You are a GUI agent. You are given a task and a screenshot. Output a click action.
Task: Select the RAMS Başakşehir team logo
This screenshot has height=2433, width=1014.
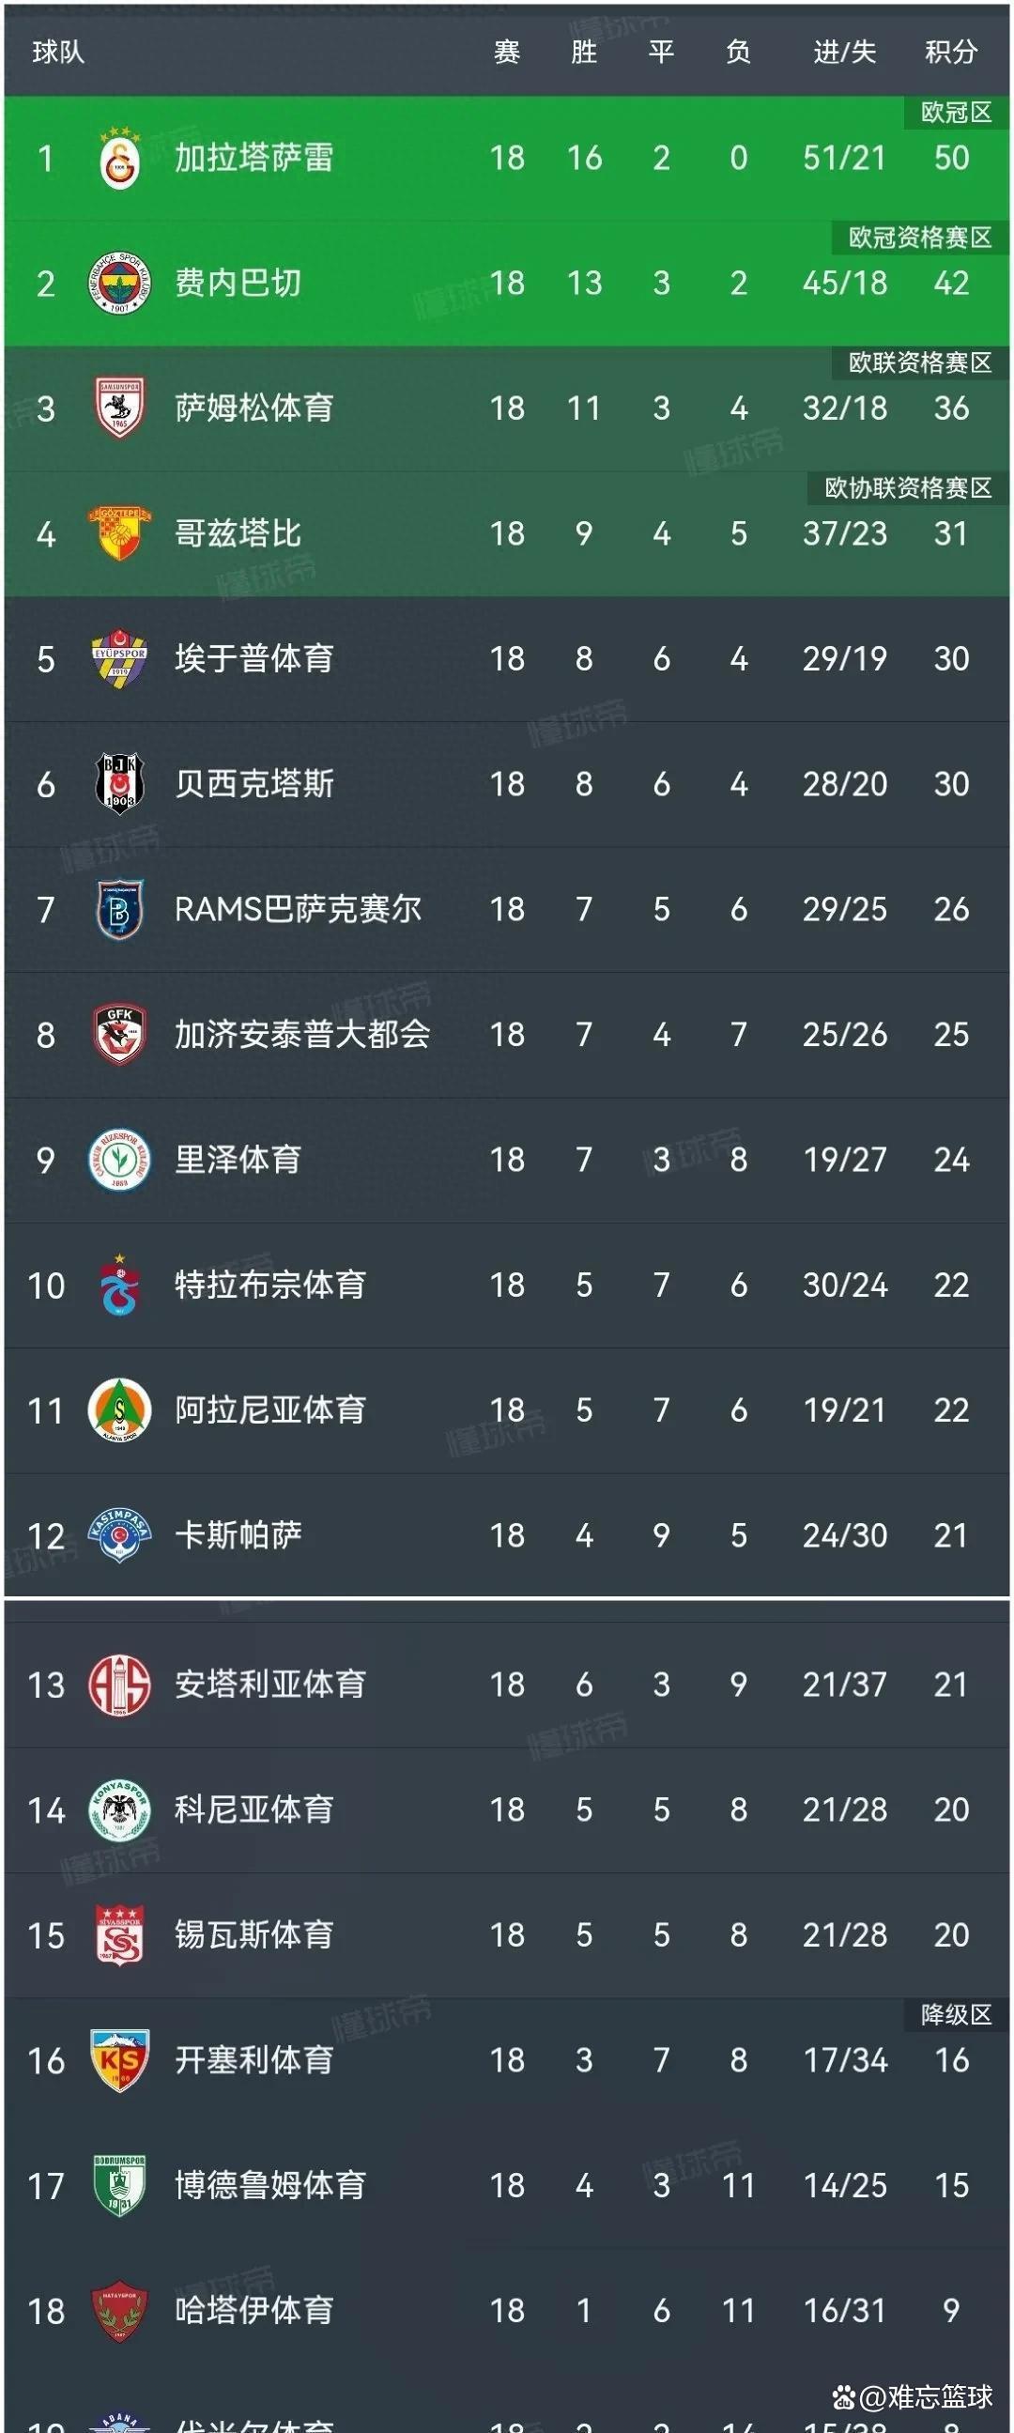(118, 910)
